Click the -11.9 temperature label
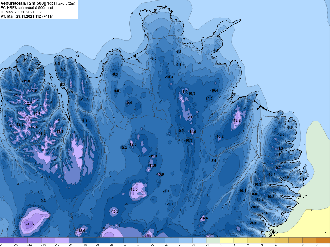 33,90
